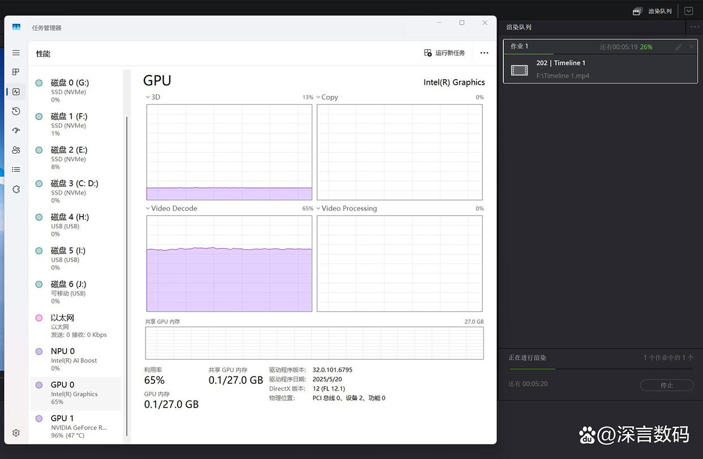Select the 202 | Timeline 1 render job

[x=600, y=69]
